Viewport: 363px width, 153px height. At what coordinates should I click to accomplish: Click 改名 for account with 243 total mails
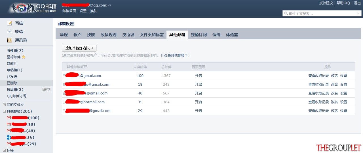click(334, 85)
